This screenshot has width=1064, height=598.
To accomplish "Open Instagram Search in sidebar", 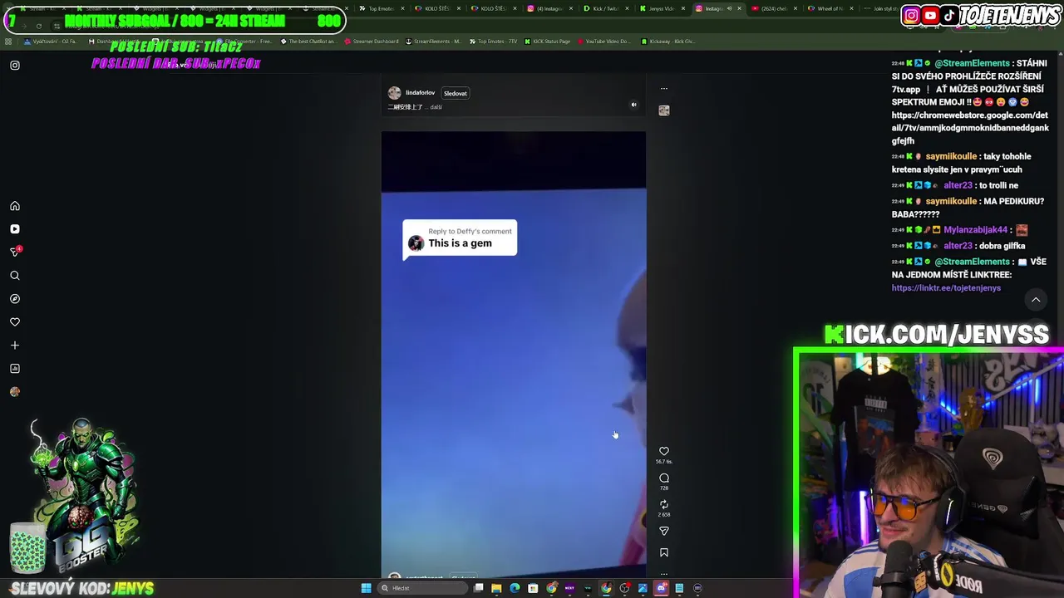I will (x=15, y=276).
